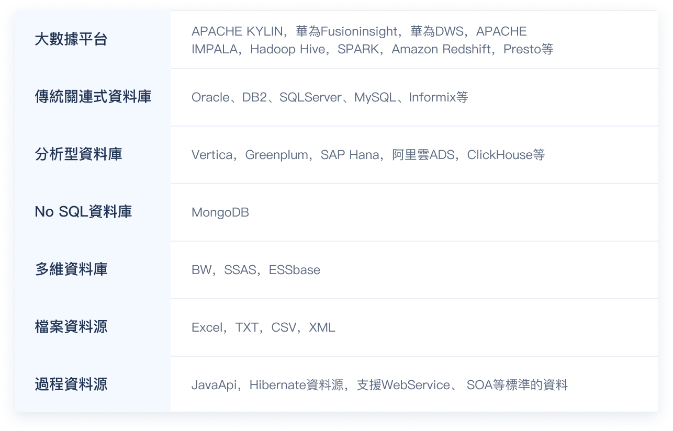Select the 傳統關連式資料庫 category label
This screenshot has height=431, width=673.
tap(93, 97)
